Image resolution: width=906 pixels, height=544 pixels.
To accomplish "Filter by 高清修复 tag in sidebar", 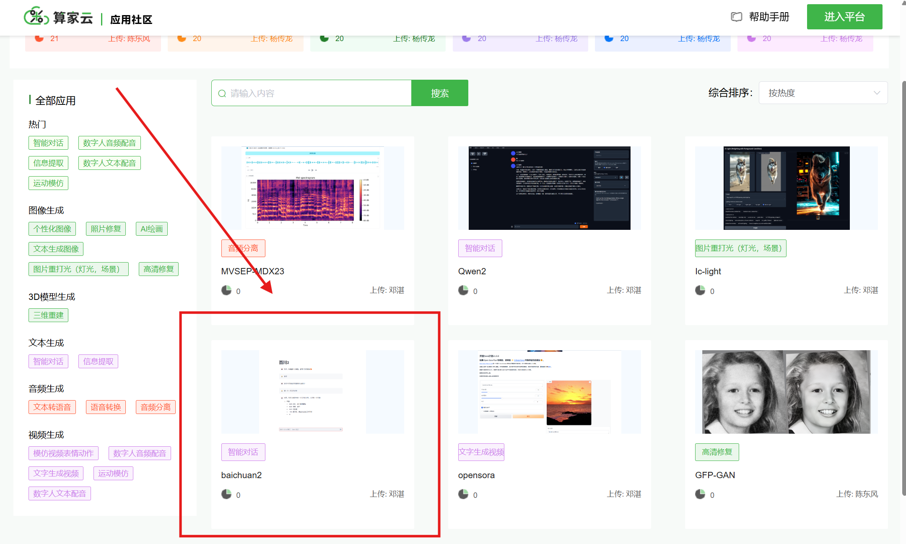I will (158, 269).
